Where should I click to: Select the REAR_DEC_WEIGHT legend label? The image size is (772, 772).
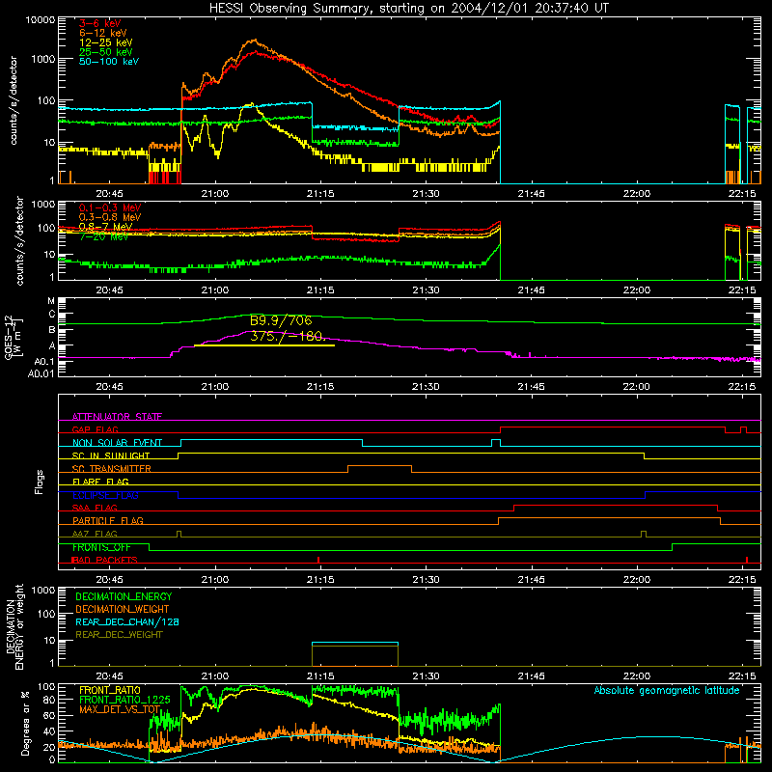(x=119, y=635)
